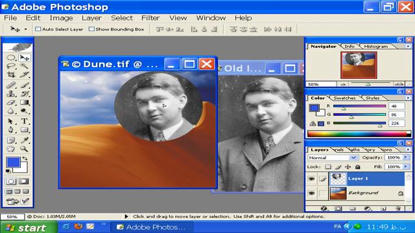Expand the layer Fill arrow
This screenshot has width=415, height=233.
[x=405, y=167]
